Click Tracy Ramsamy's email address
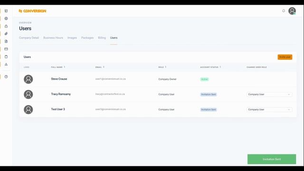Image resolution: width=304 pixels, height=171 pixels. pos(110,94)
